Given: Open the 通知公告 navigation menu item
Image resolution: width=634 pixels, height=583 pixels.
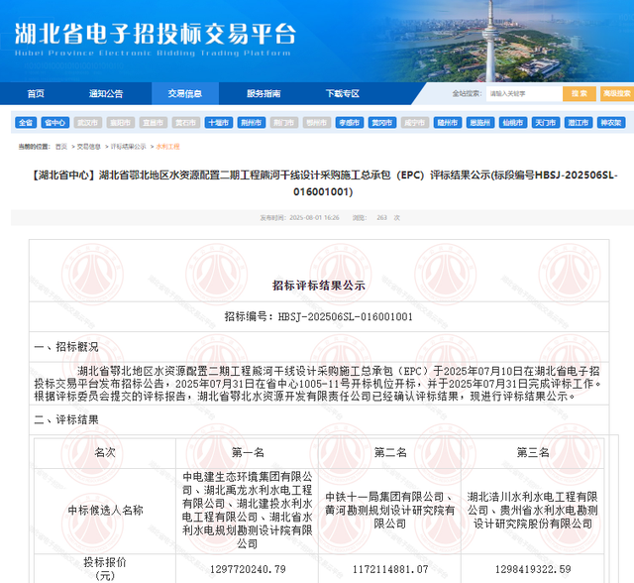Looking at the screenshot, I should click(x=106, y=93).
